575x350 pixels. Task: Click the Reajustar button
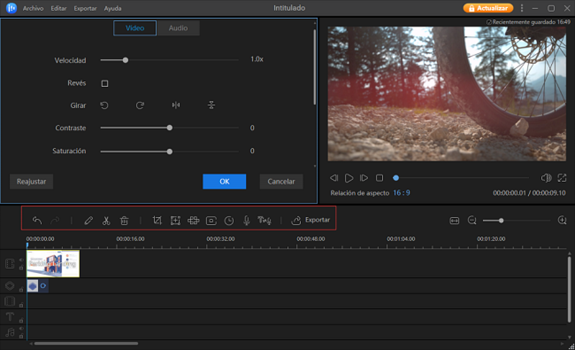[x=31, y=182]
